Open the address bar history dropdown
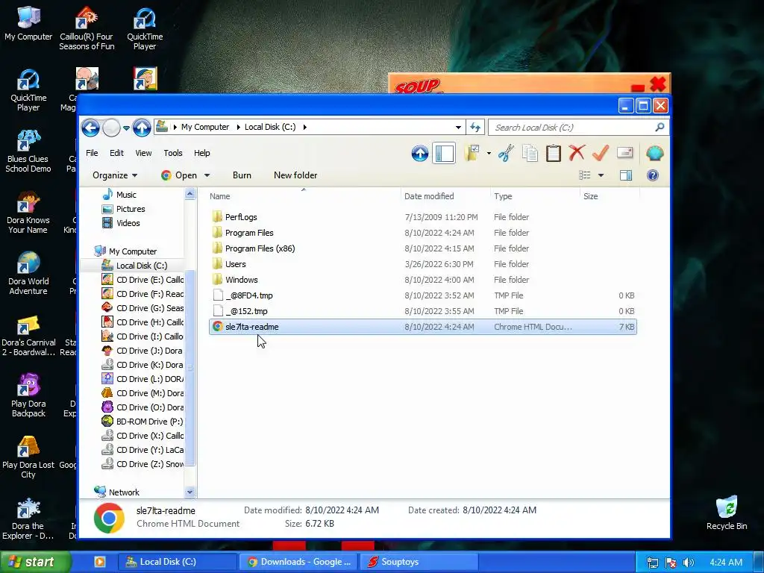This screenshot has height=573, width=764. point(458,127)
